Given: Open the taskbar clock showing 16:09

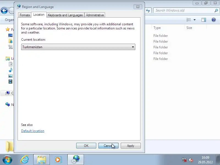Looking at the screenshot, I should point(205,160).
